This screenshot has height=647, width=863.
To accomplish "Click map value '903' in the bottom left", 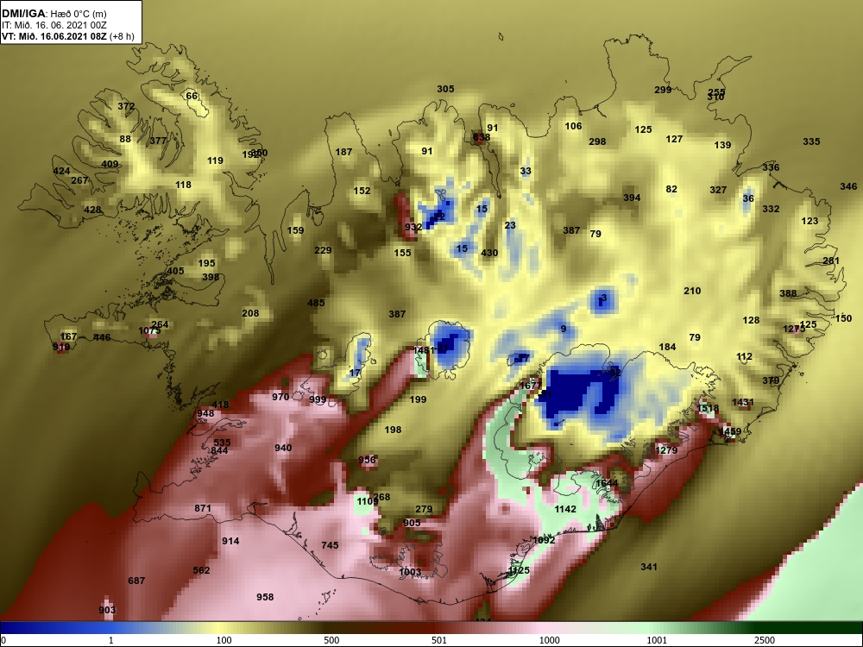I will click(x=107, y=610).
